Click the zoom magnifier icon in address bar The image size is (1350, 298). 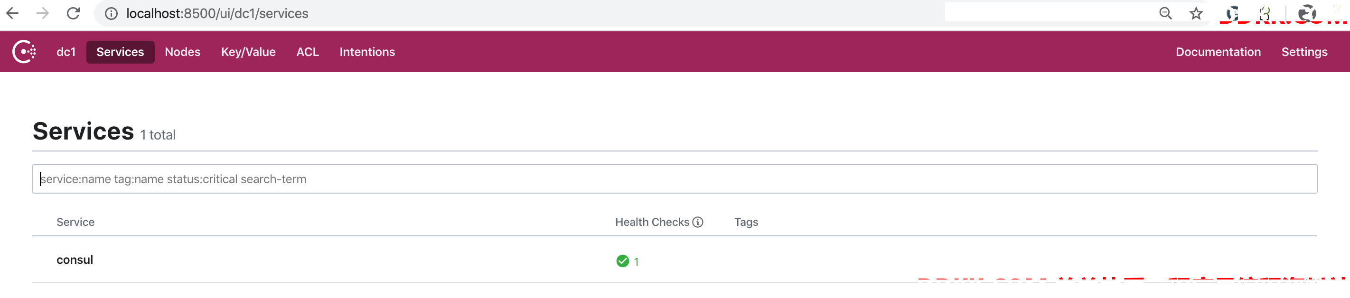(x=1165, y=13)
